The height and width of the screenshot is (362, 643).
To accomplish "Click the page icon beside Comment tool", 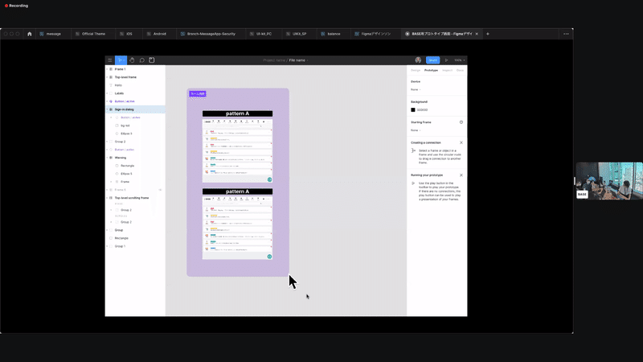I will point(152,60).
